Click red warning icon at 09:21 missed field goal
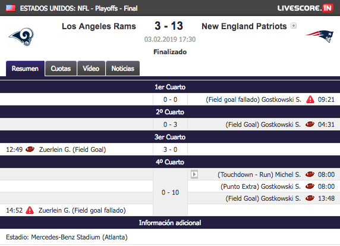 click(310, 99)
